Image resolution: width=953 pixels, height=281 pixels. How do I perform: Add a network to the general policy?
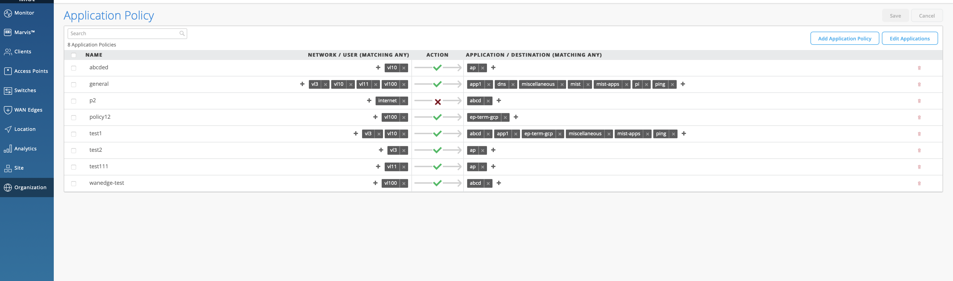(x=302, y=84)
